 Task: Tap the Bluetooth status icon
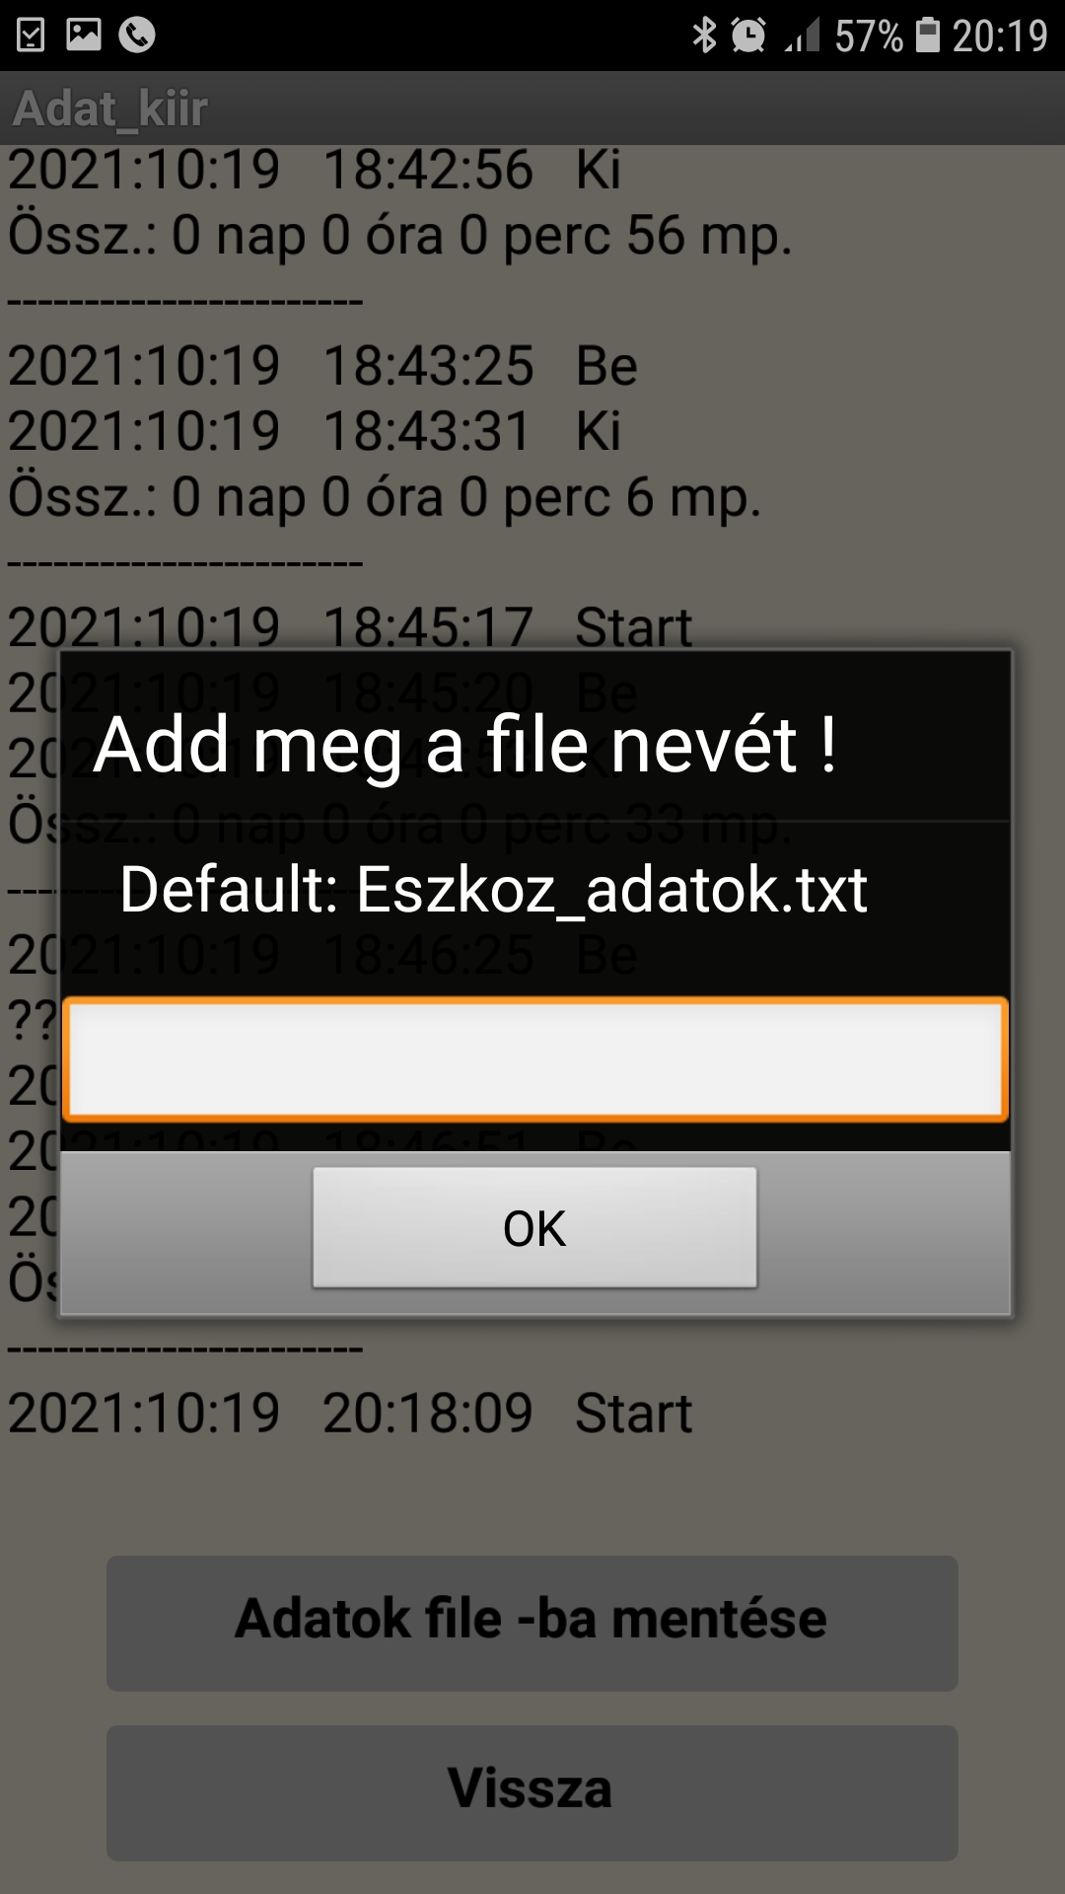[x=704, y=36]
